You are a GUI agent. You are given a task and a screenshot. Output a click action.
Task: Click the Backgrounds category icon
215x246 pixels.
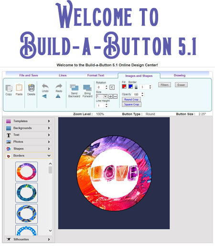pyautogui.click(x=9, y=128)
